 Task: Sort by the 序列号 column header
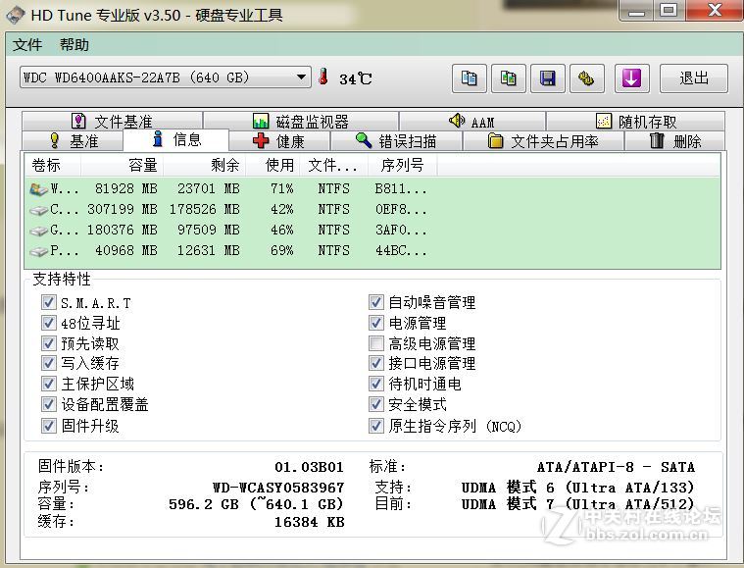pos(402,165)
